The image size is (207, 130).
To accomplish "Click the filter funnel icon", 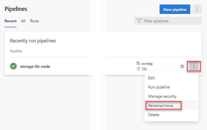I will click(139, 21).
